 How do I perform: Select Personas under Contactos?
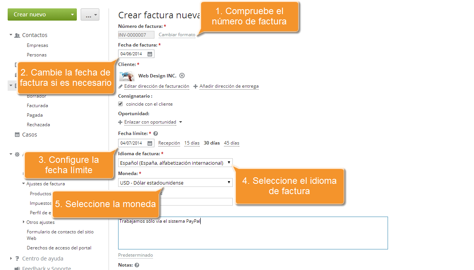(37, 55)
